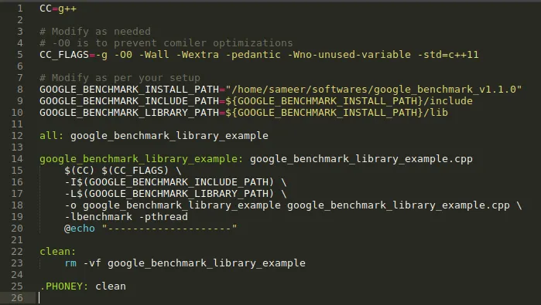Click the '-Wextra' flag

[x=197, y=55]
